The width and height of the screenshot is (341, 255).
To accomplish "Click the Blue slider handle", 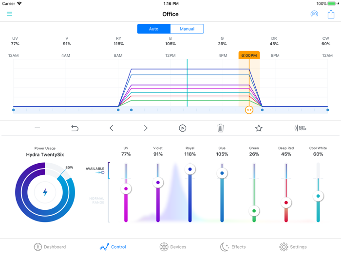I will 222,173.
